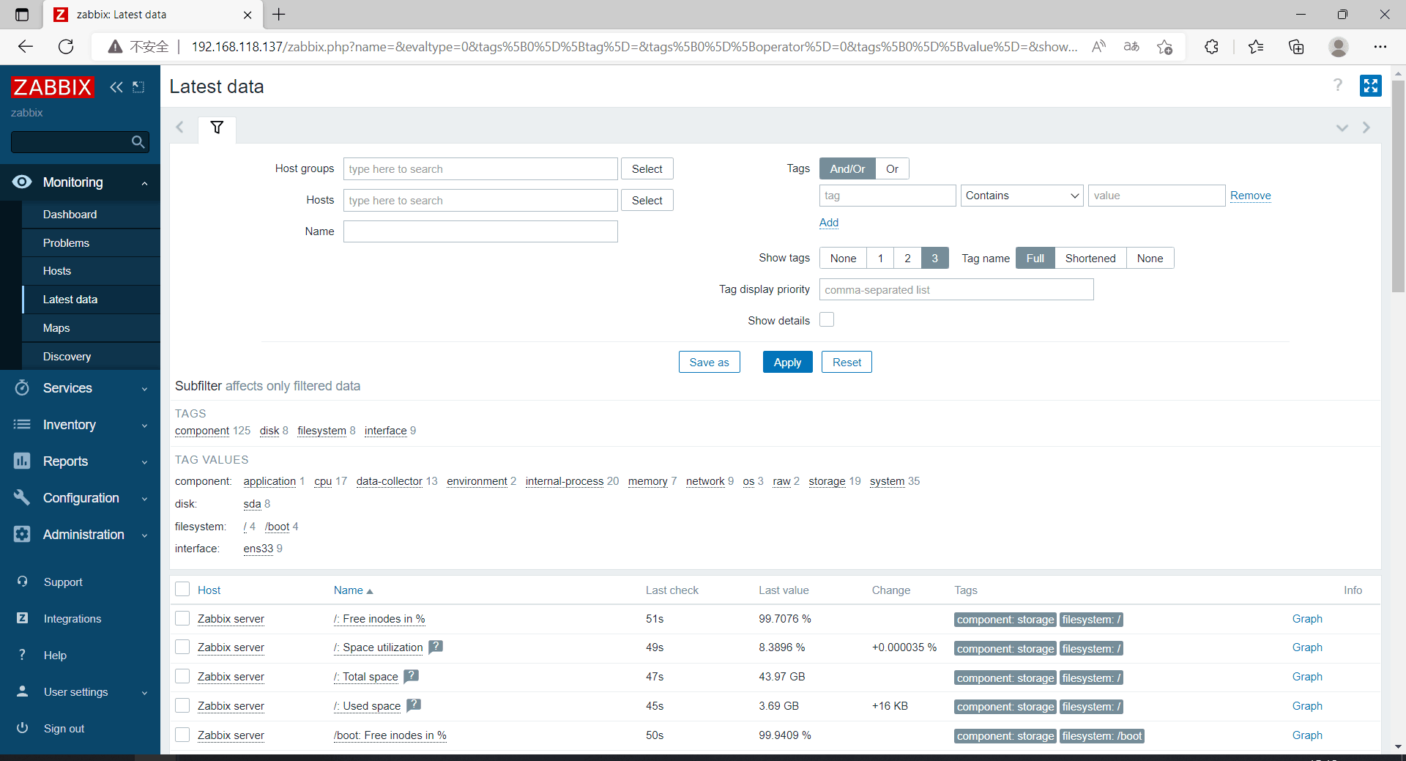Screen dimensions: 1406x761
Task: Click the Inventory list icon
Action: click(22, 424)
